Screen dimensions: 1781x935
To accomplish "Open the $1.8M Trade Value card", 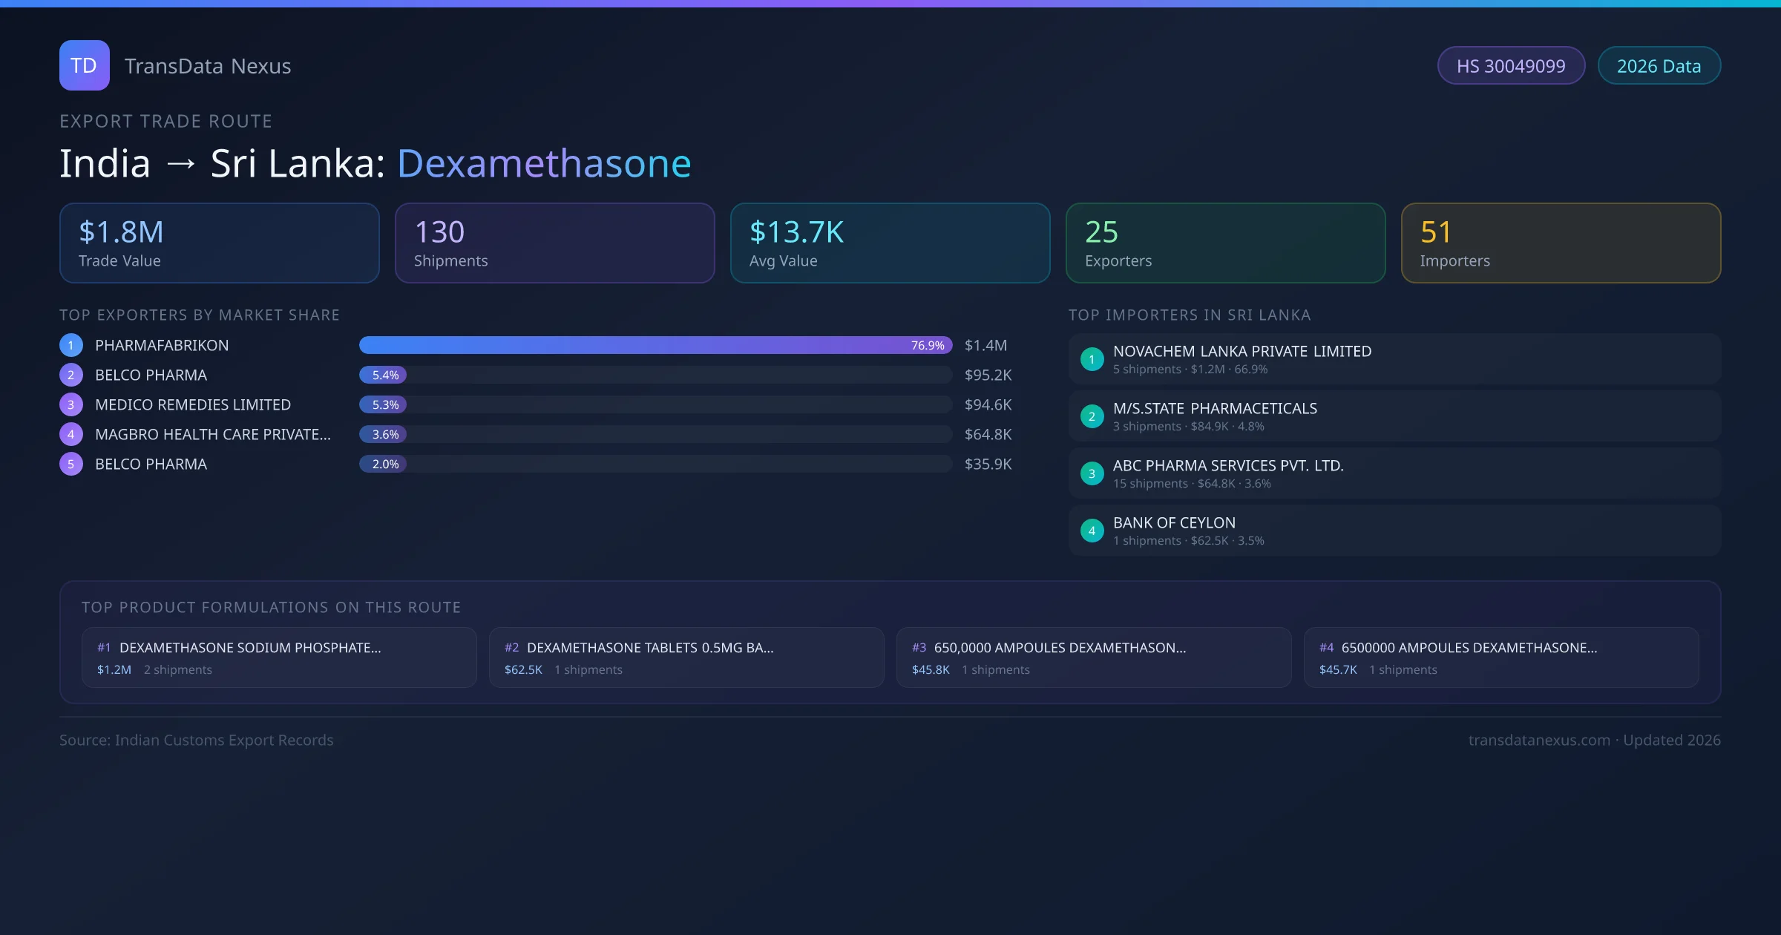I will pyautogui.click(x=219, y=243).
